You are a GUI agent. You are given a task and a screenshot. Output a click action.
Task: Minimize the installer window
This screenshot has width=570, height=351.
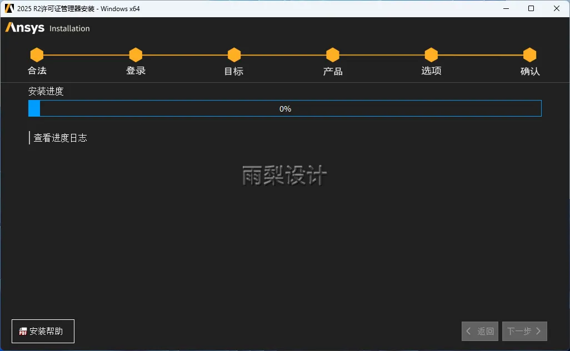coord(506,8)
